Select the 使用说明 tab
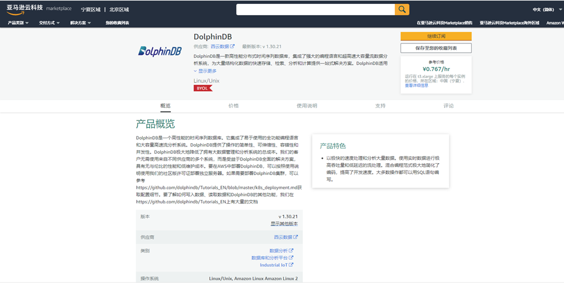The image size is (564, 283). click(307, 106)
